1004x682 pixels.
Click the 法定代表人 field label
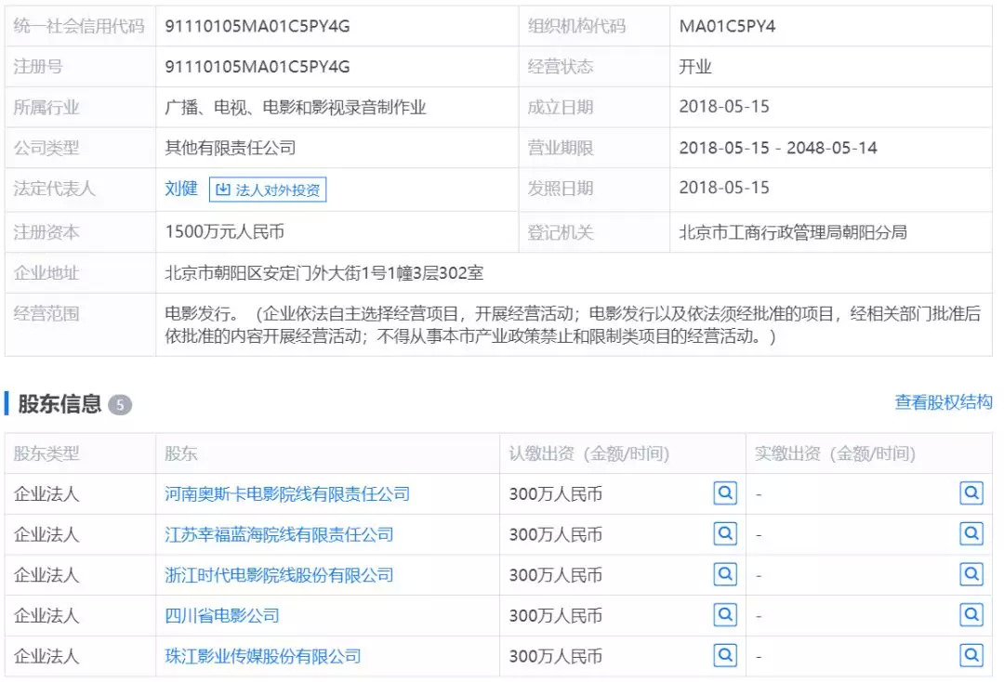click(55, 189)
